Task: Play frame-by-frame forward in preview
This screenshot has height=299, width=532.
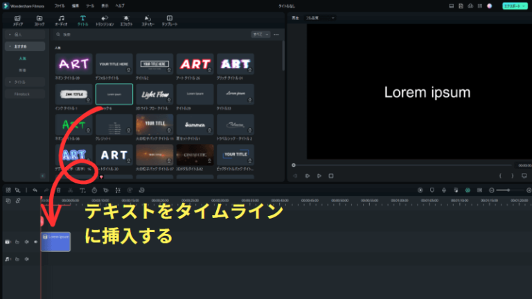Action: (308, 176)
